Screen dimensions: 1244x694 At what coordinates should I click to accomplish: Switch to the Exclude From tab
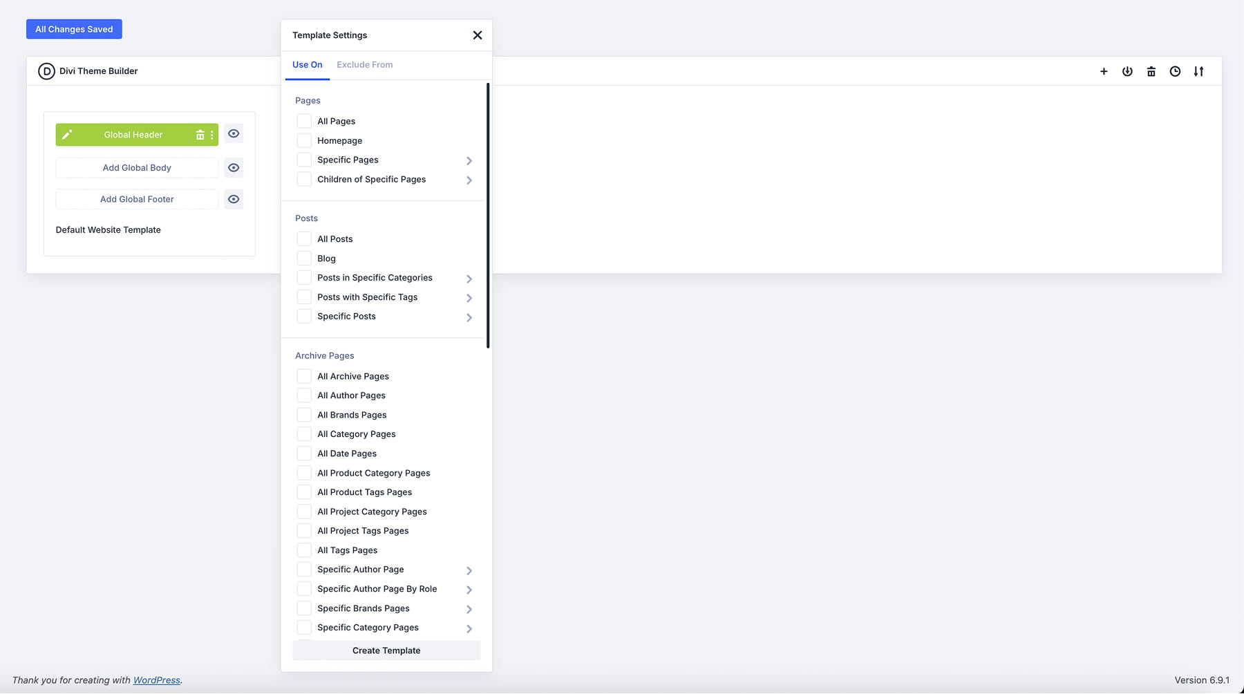pos(364,65)
